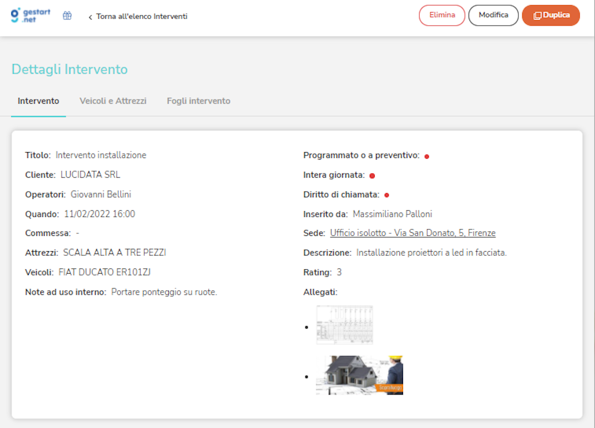The height and width of the screenshot is (428, 595).
Task: Click the red indicator beside Diritto di chiamata
Action: [386, 195]
